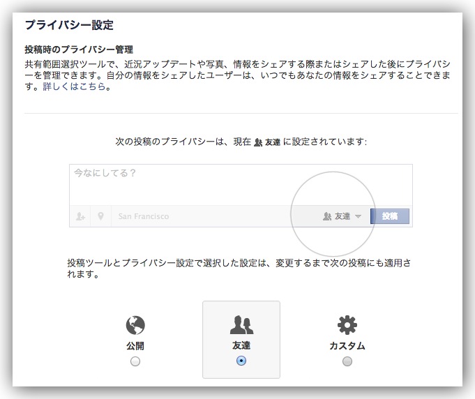Select the 友達 radio button
This screenshot has height=399, width=475.
pos(241,361)
